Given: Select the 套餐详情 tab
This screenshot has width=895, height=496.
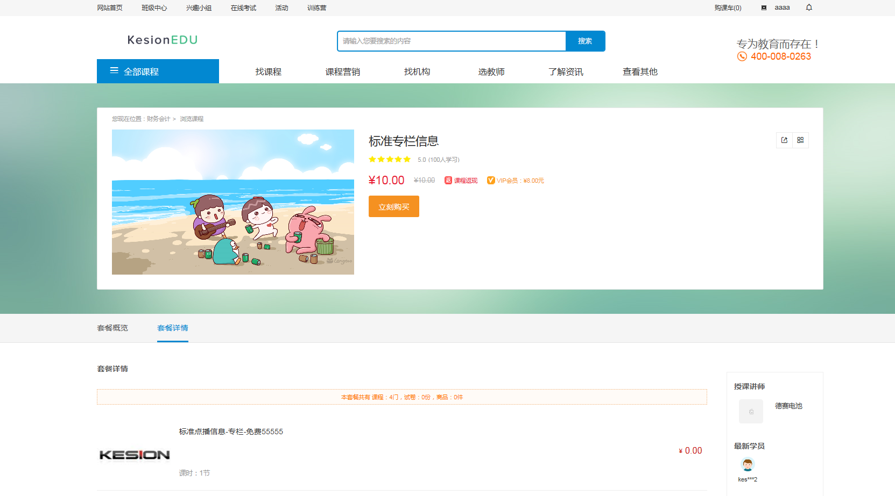Looking at the screenshot, I should point(173,328).
